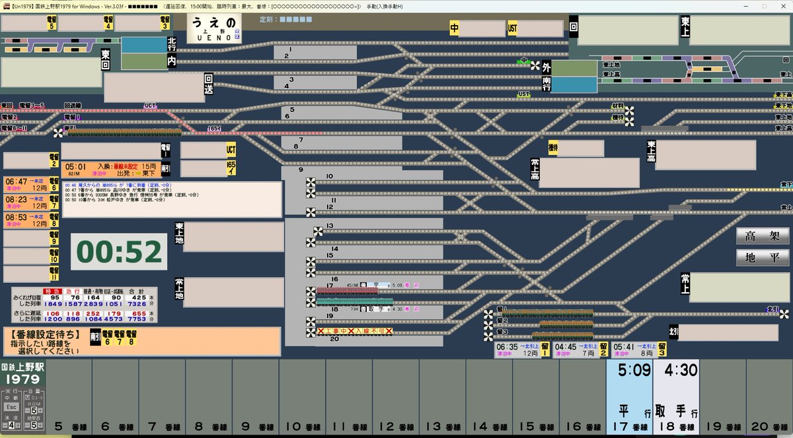This screenshot has width=793, height=438.
Task: Click the signal icon at platform track 19
Action: point(311,321)
